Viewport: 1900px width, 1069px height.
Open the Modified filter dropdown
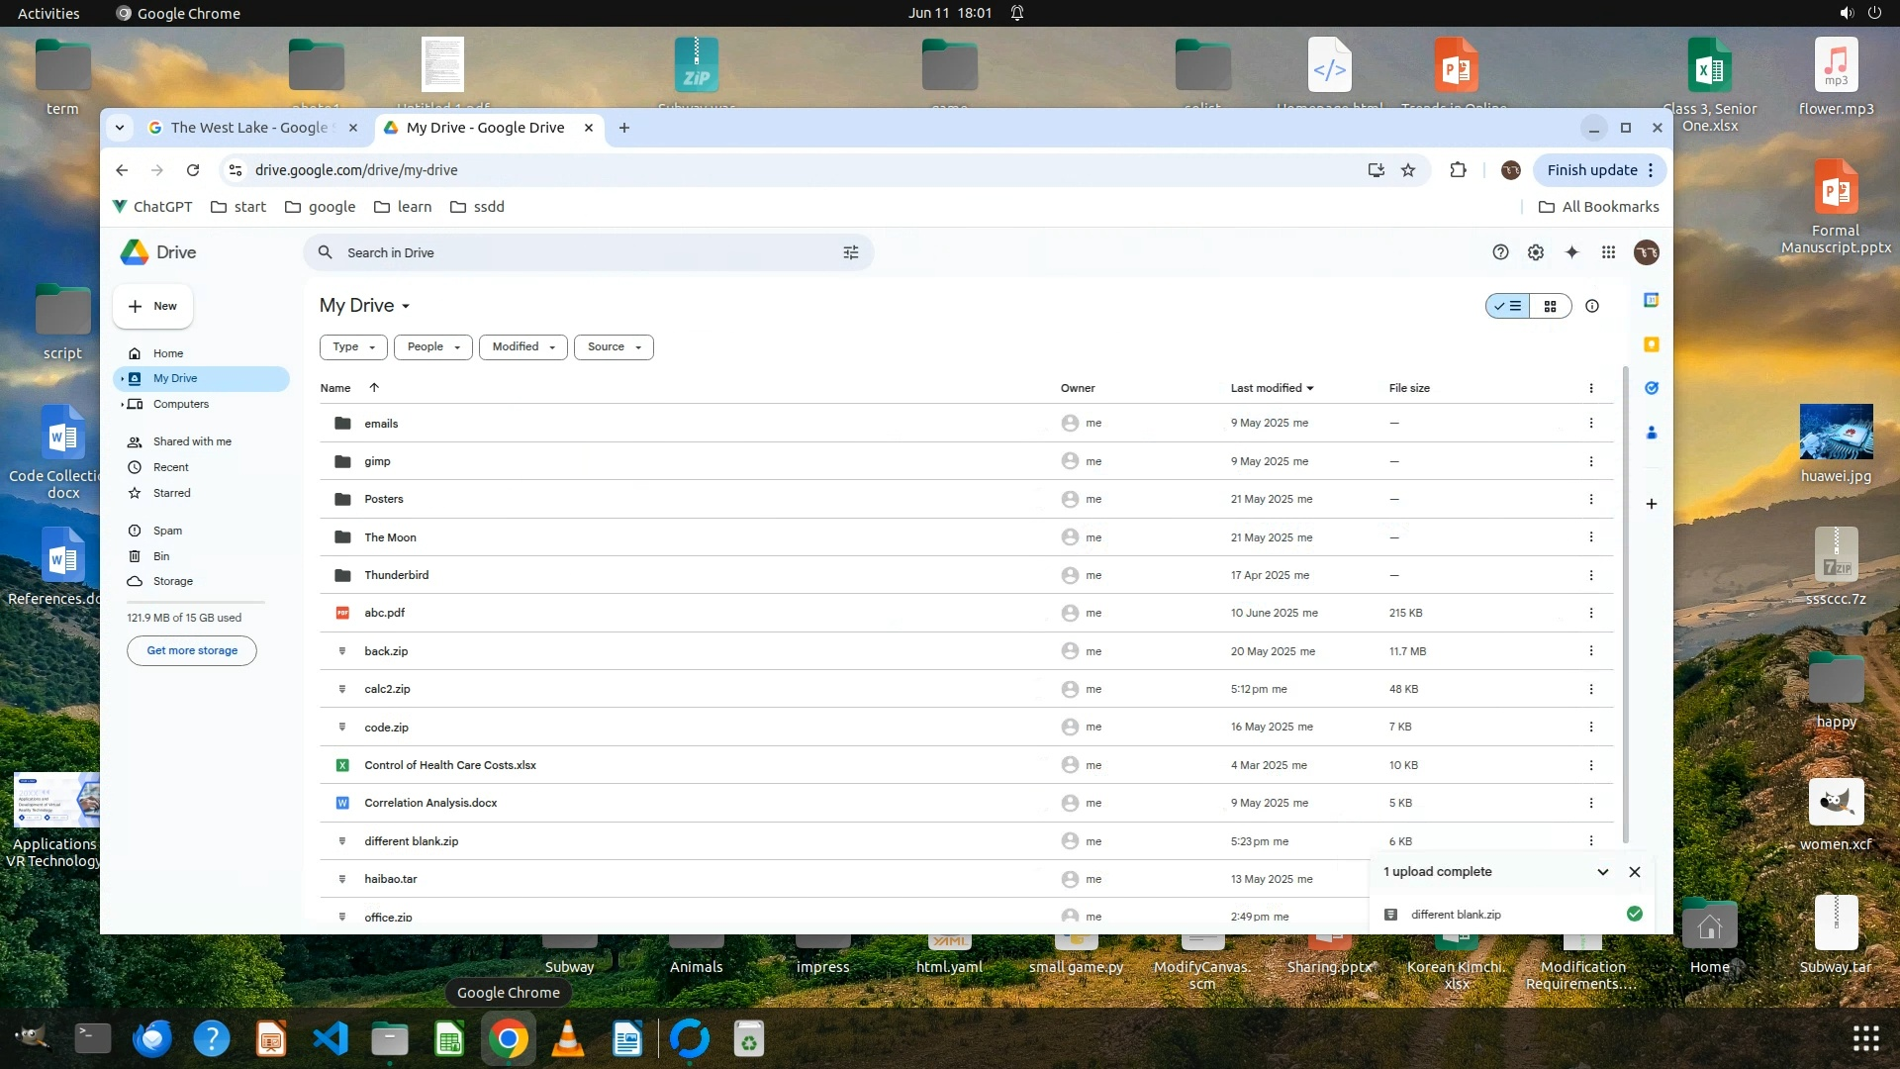click(x=522, y=346)
